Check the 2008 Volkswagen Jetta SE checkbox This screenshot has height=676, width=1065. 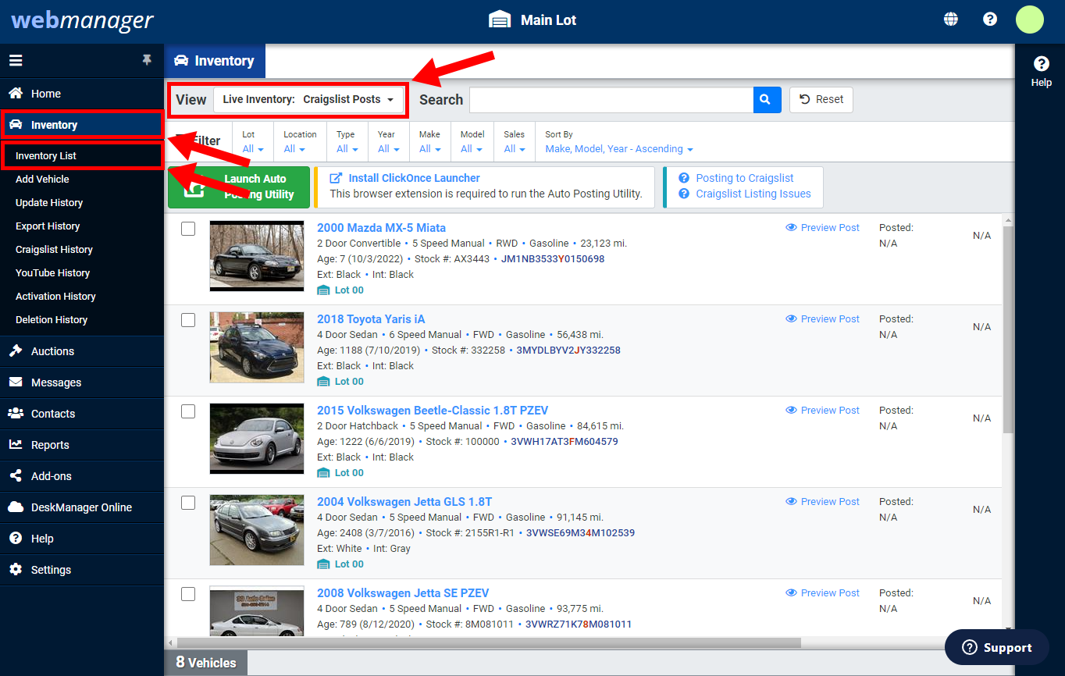(x=188, y=594)
